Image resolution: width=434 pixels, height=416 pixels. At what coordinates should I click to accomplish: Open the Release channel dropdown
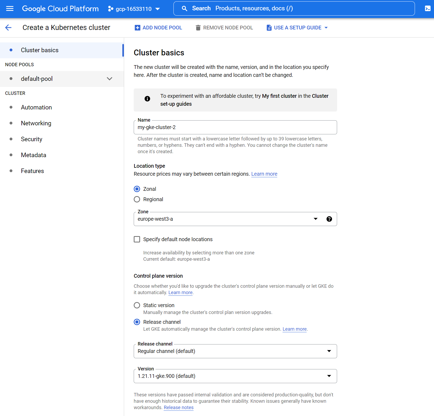[235, 351]
